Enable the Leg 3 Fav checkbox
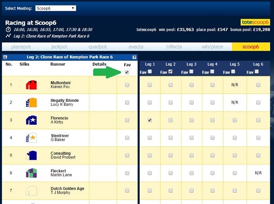The height and width of the screenshot is (204, 274). point(191,72)
